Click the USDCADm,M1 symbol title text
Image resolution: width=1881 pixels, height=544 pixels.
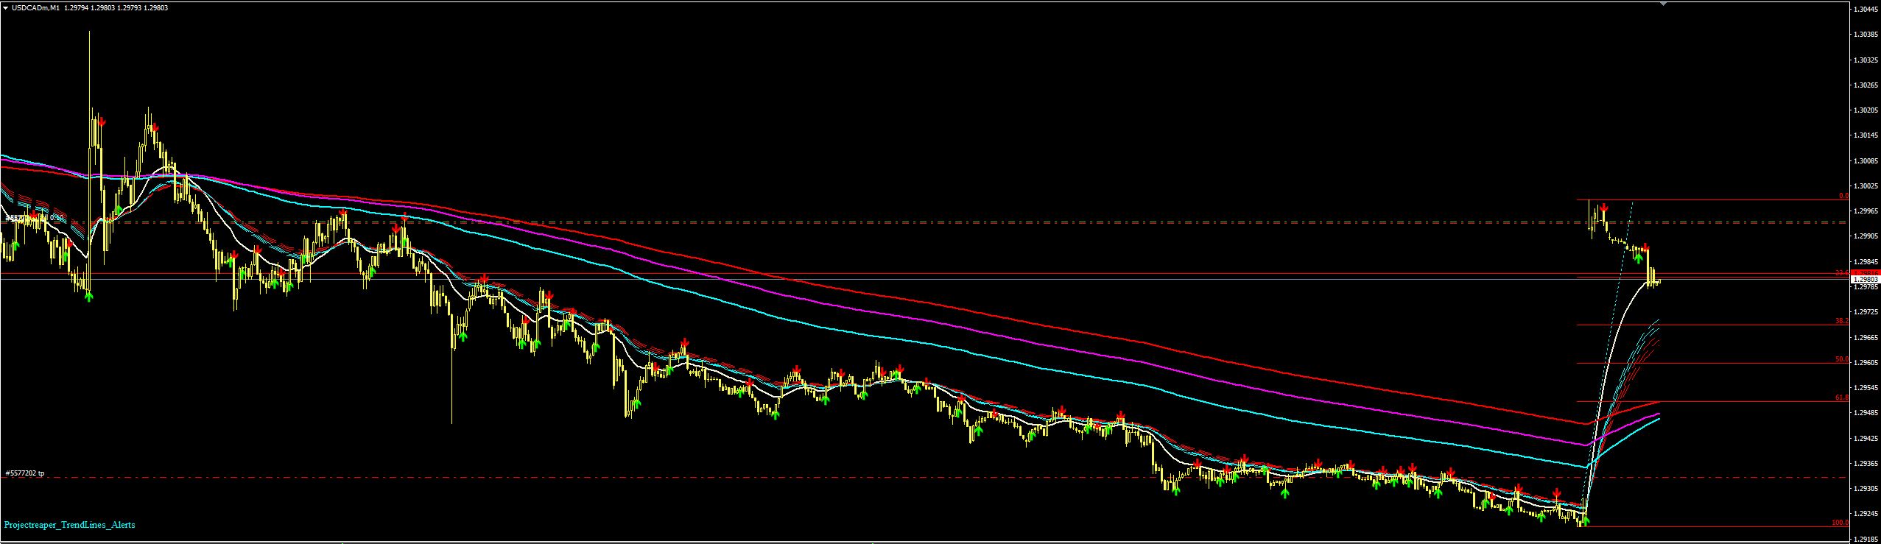pyautogui.click(x=35, y=8)
